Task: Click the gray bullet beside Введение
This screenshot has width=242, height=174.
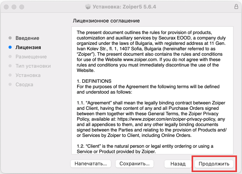Action: (x=10, y=38)
